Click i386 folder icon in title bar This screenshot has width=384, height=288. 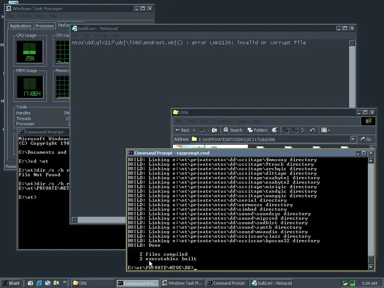(175, 112)
